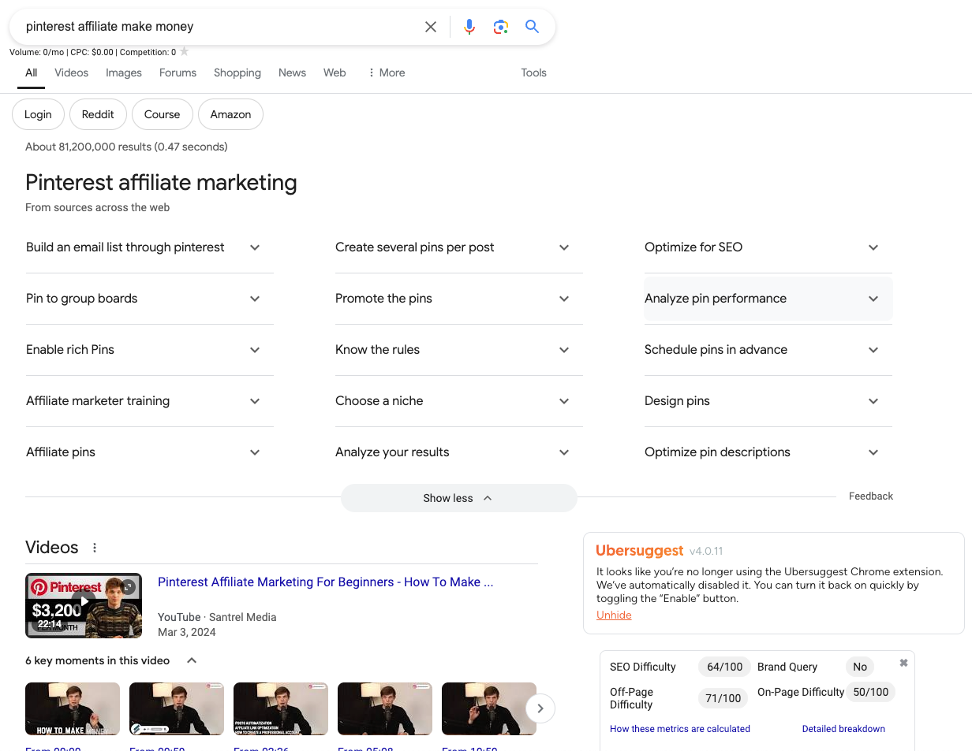Viewport: 972px width, 751px height.
Task: Collapse the 6 key moments section
Action: tap(191, 660)
